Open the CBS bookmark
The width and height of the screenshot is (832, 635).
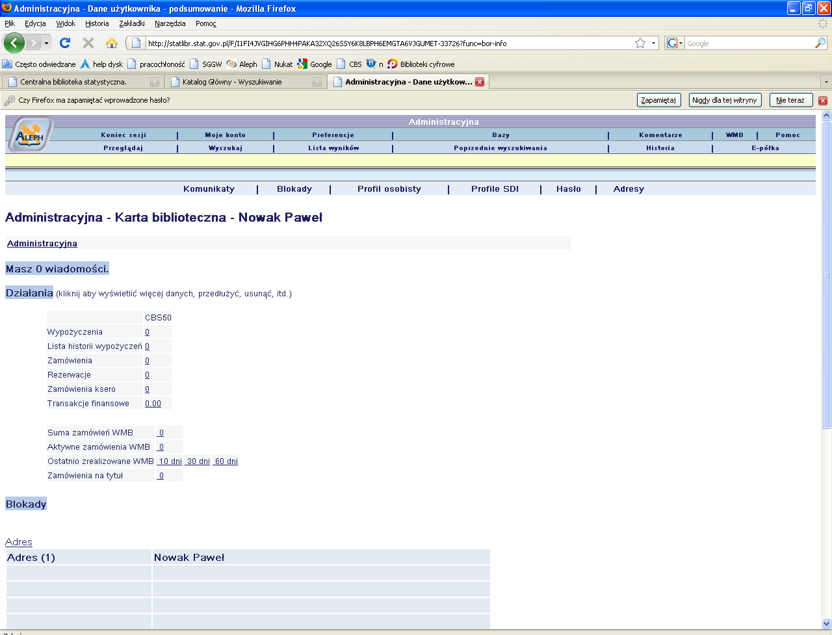tap(349, 64)
